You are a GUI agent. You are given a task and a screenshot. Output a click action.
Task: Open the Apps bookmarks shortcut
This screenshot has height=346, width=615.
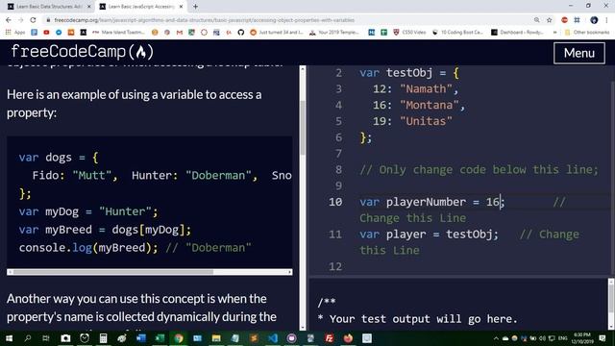[x=15, y=32]
